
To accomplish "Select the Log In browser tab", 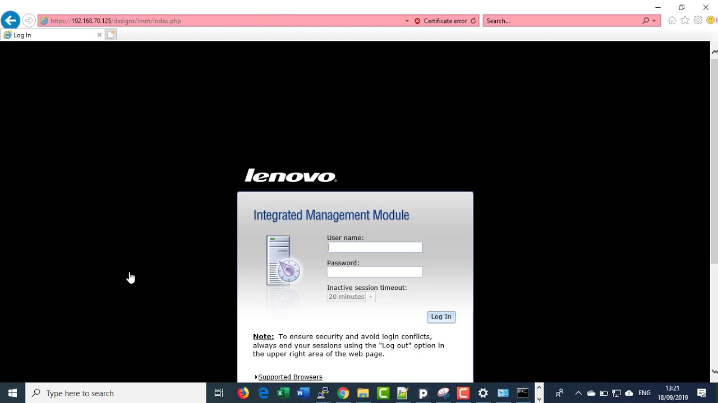I will 53,35.
